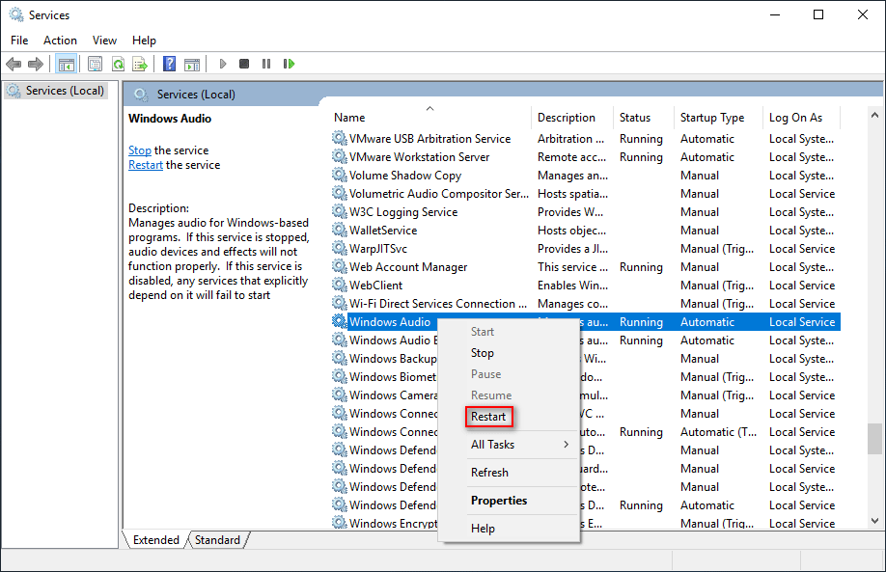Sort list by Startup Type column
The width and height of the screenshot is (886, 572).
pos(712,118)
